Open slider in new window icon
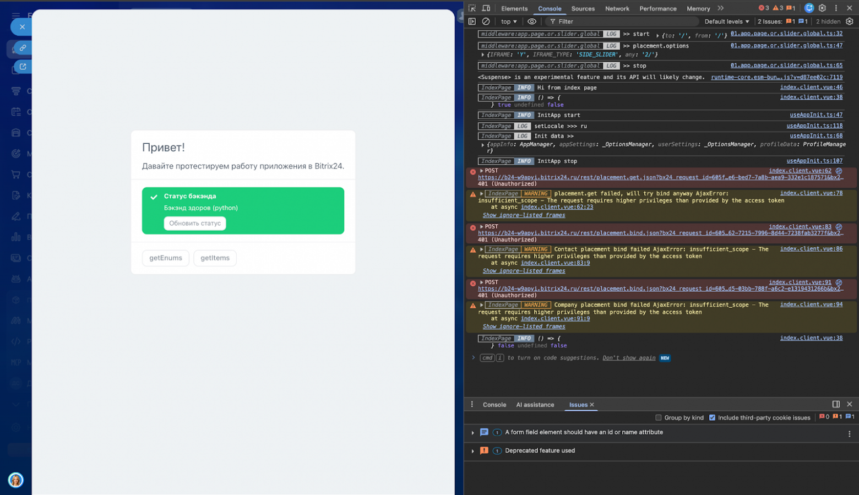The height and width of the screenshot is (495, 859). [23, 67]
